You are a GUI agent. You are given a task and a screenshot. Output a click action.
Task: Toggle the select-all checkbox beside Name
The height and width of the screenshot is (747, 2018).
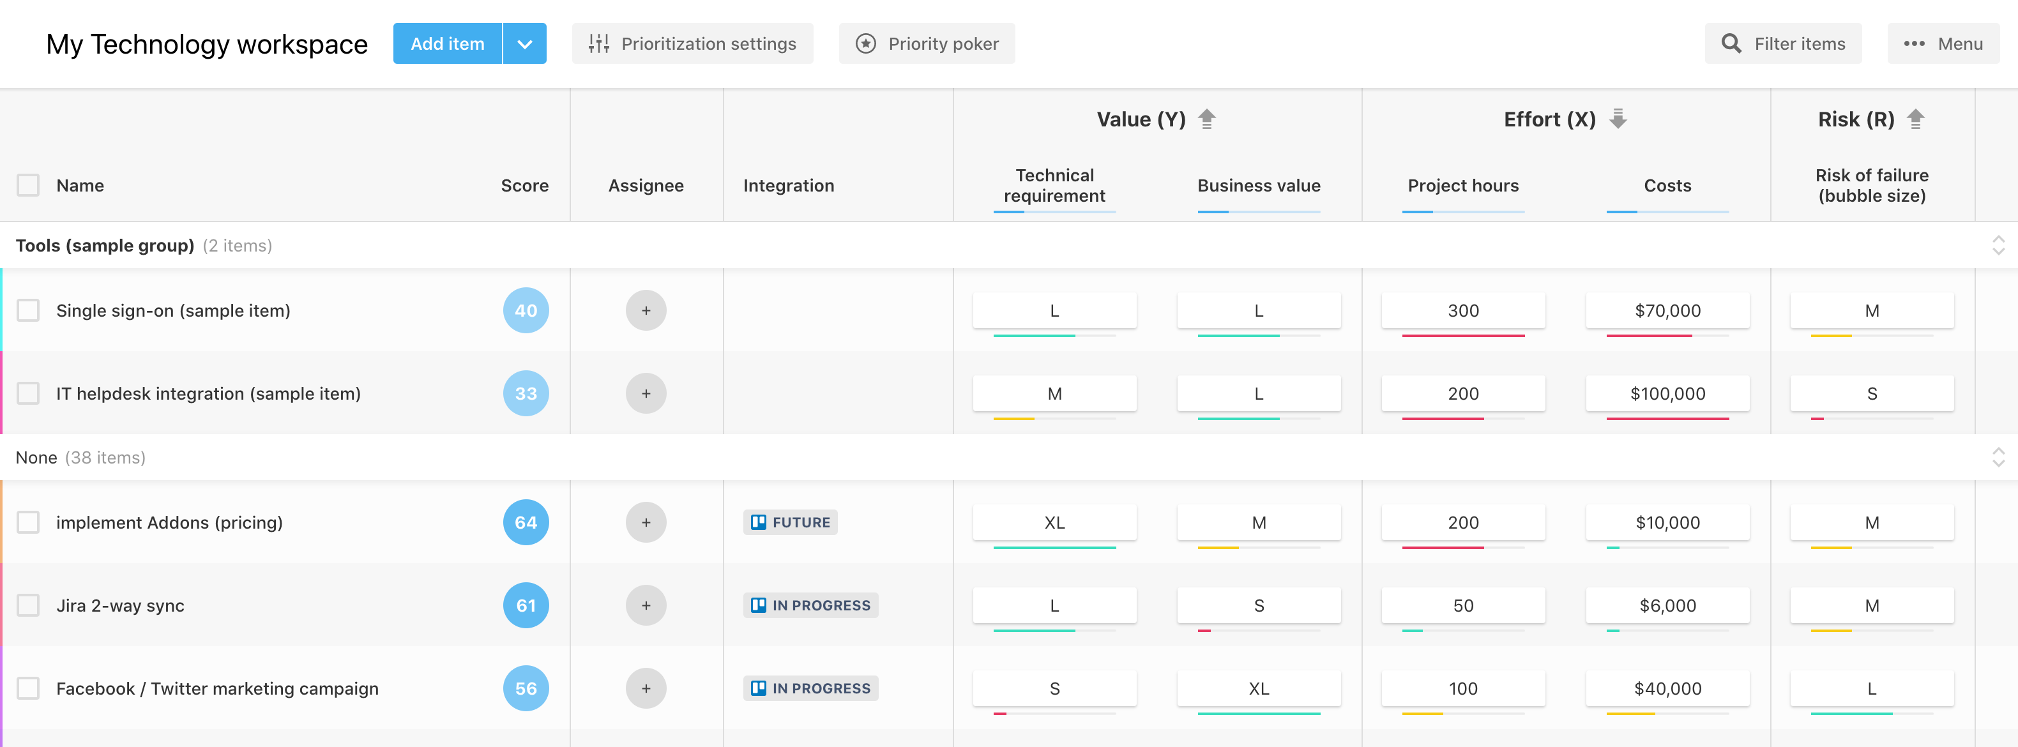(x=28, y=186)
